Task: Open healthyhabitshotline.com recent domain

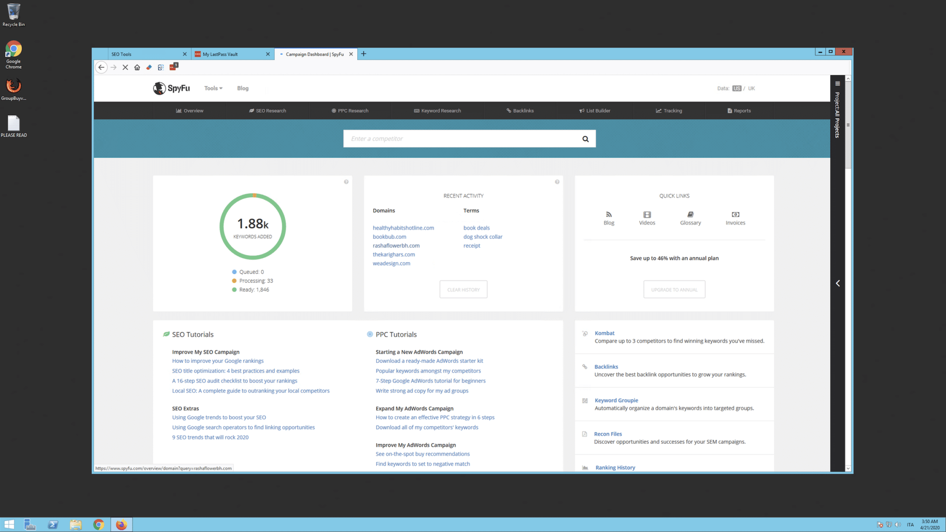Action: click(403, 228)
